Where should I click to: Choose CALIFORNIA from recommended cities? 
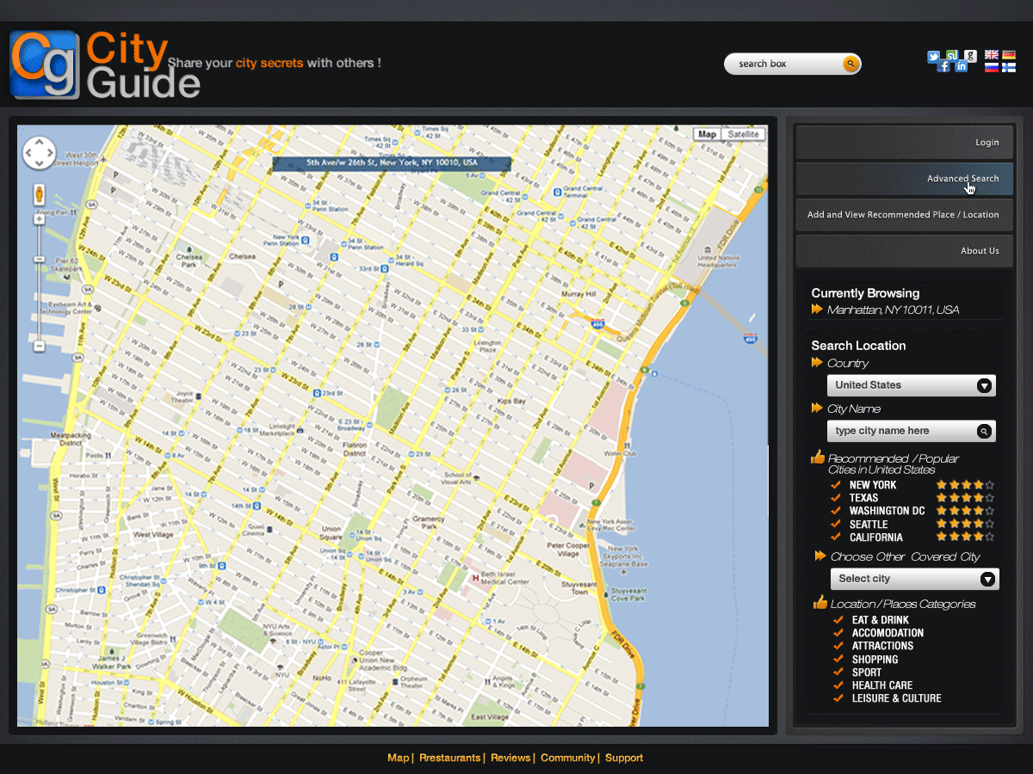876,537
